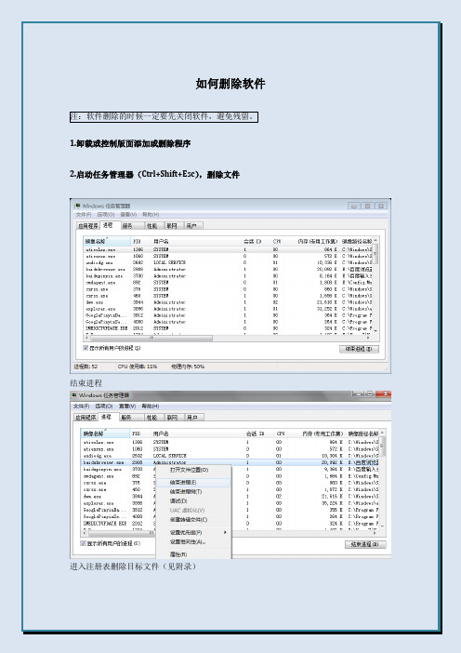
Task: Tick 显示所有用户的进程 in the lower Task Manager
Action: point(84,543)
